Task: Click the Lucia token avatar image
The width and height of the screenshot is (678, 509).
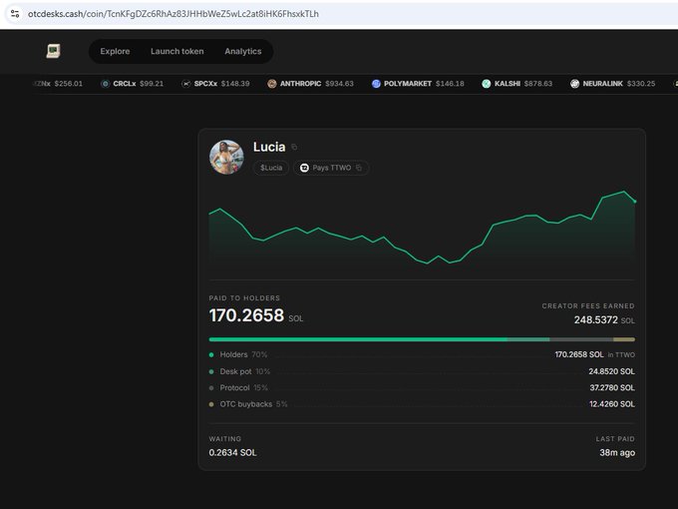Action: click(x=226, y=157)
